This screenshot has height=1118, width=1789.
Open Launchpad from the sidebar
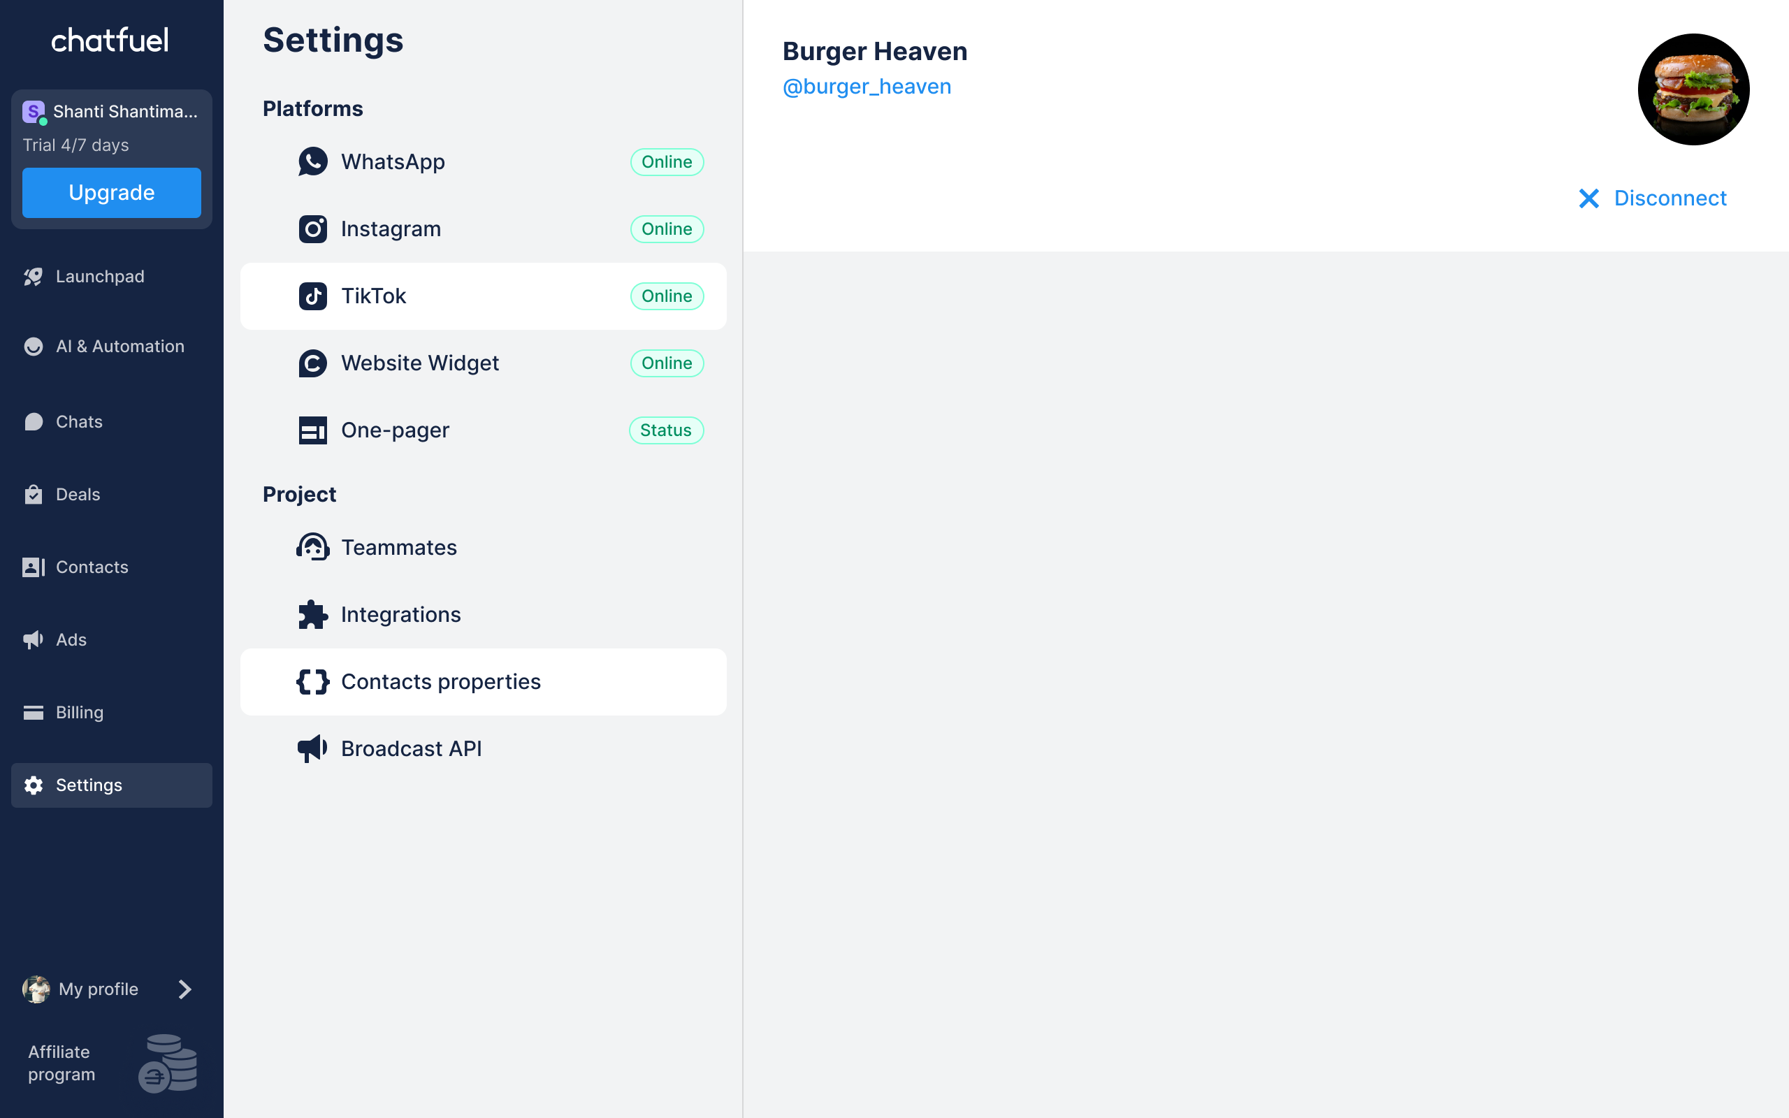tap(100, 277)
